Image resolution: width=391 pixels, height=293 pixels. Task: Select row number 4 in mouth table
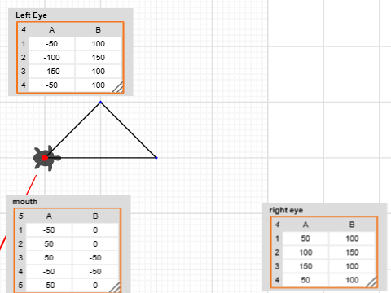(x=20, y=272)
